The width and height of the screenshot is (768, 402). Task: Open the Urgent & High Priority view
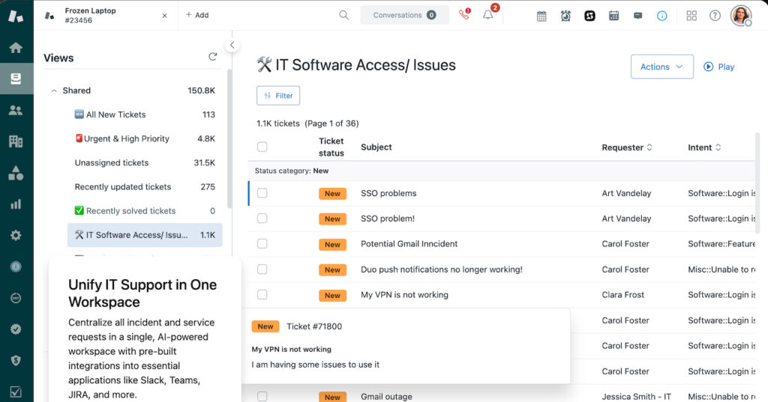point(145,138)
